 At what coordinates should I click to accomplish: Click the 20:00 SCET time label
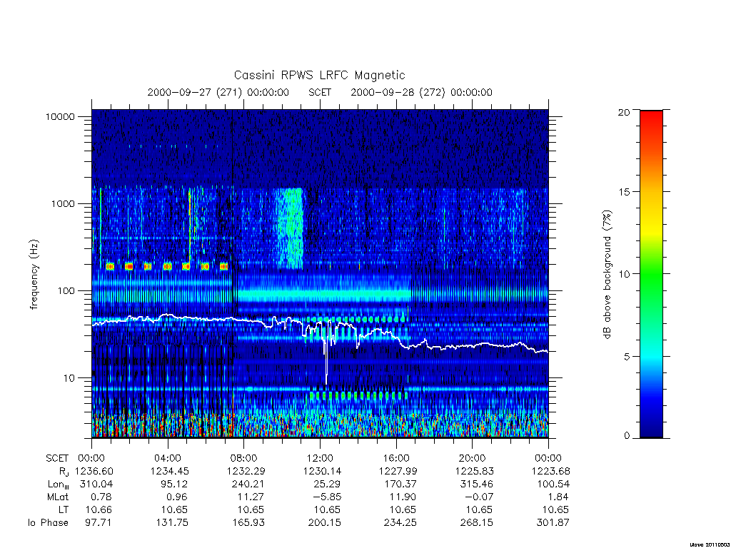tap(473, 458)
